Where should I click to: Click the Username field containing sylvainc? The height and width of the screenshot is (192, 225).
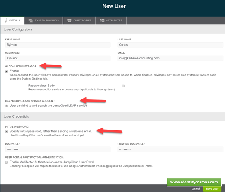(x=58, y=58)
